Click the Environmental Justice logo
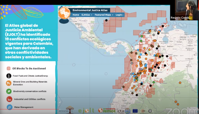The width and height of the screenshot is (199, 114). [107, 111]
